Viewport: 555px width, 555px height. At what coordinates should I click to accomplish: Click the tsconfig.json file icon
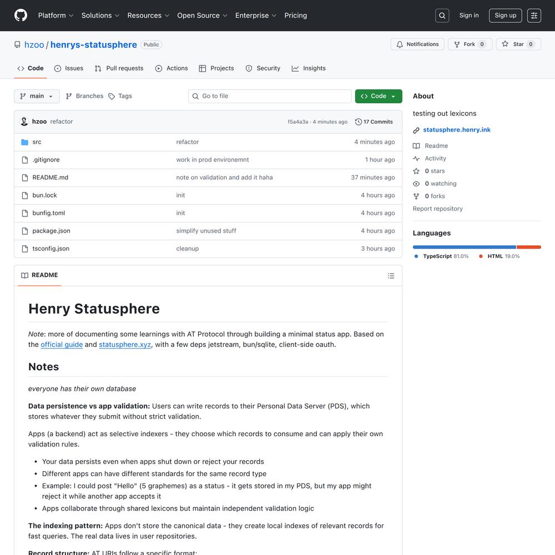pos(25,249)
